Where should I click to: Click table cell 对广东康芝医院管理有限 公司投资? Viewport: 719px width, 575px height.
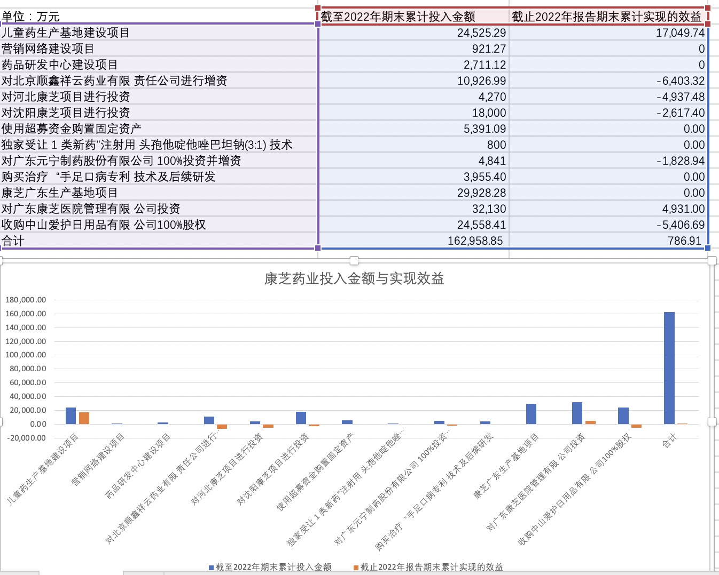point(159,209)
